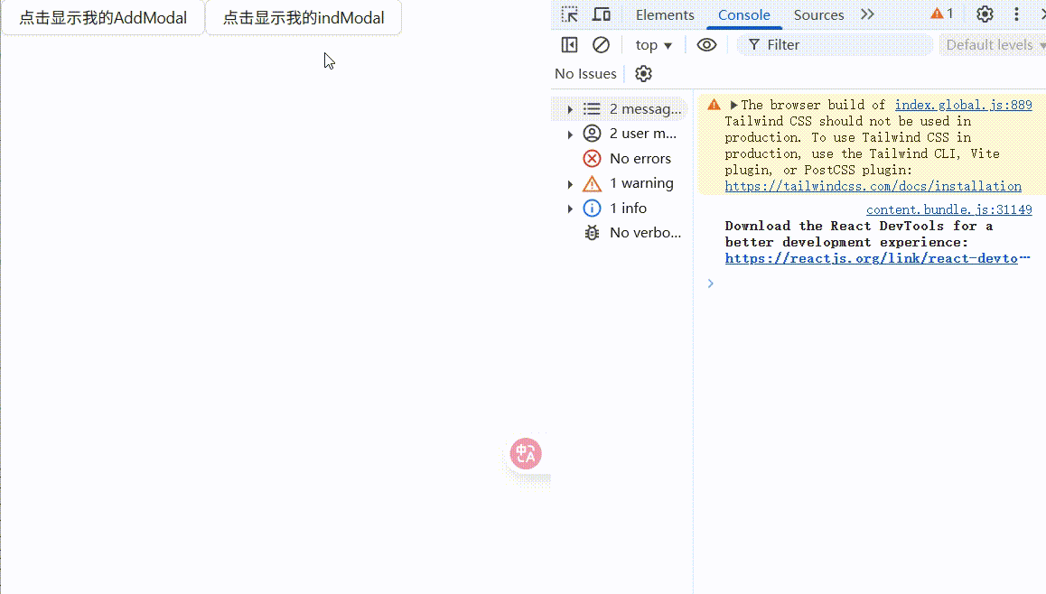Toggle the device toolbar
This screenshot has height=594, width=1046.
(601, 14)
